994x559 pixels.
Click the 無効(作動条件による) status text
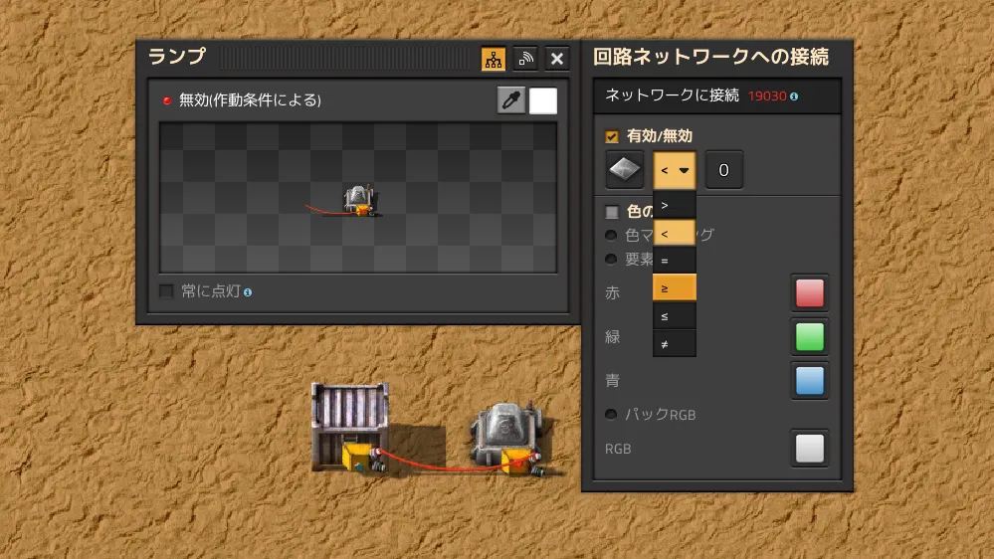pyautogui.click(x=250, y=100)
